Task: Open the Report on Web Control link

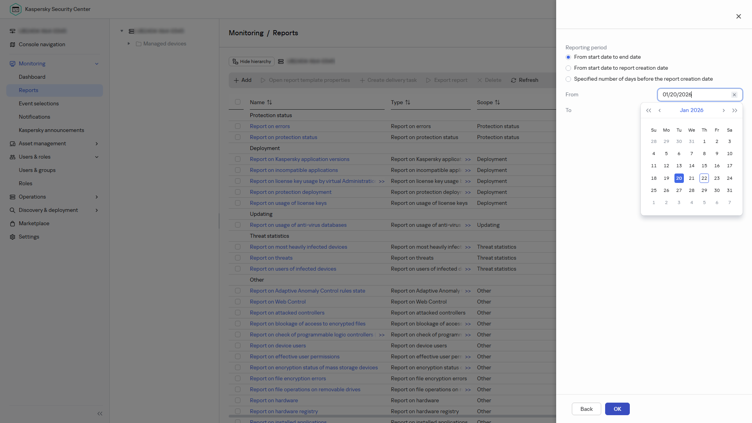Action: point(278,302)
